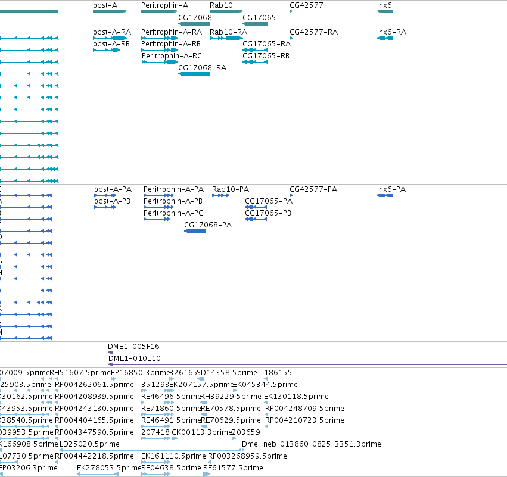Screen dimensions: 507x477
Task: Pick the obst-A-RA transcript
Action: click(110, 38)
